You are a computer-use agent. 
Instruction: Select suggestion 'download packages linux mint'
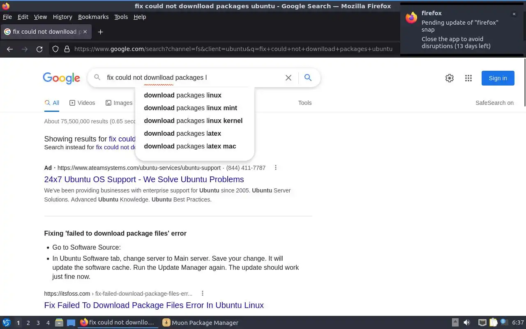[195, 108]
